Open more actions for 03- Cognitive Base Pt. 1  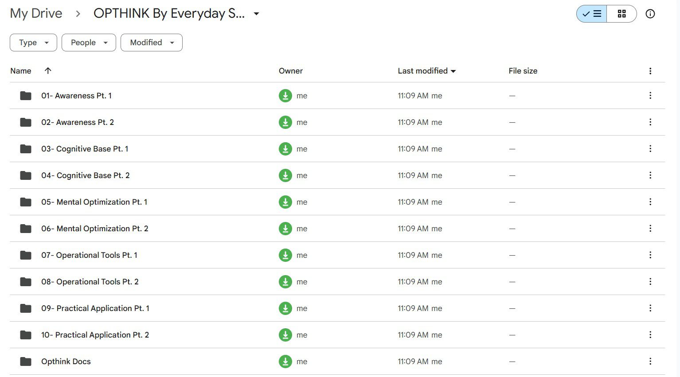pyautogui.click(x=650, y=149)
